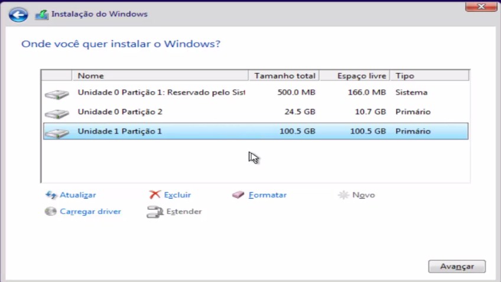Click the pink eraser Formatar icon

click(238, 195)
